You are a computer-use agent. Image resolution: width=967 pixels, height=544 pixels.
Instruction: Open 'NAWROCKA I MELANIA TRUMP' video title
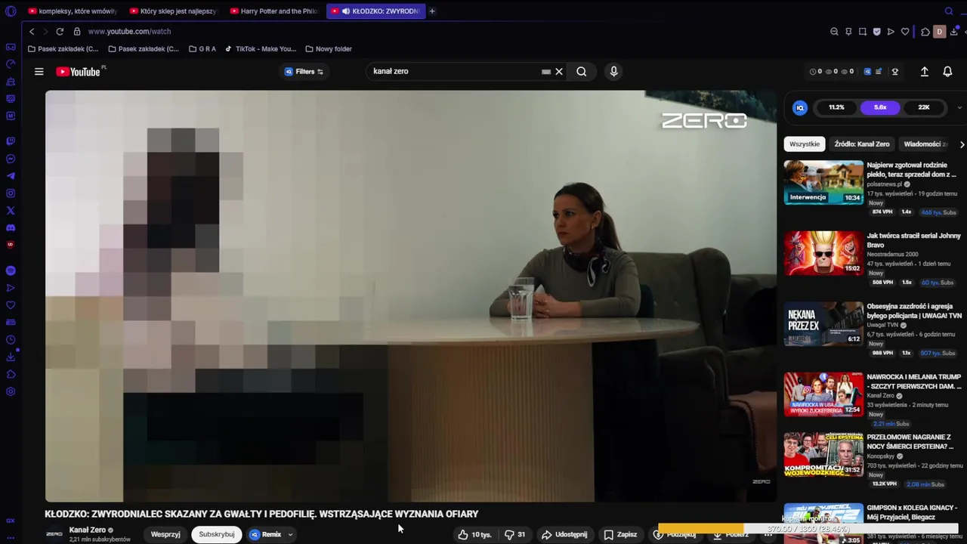913,382
